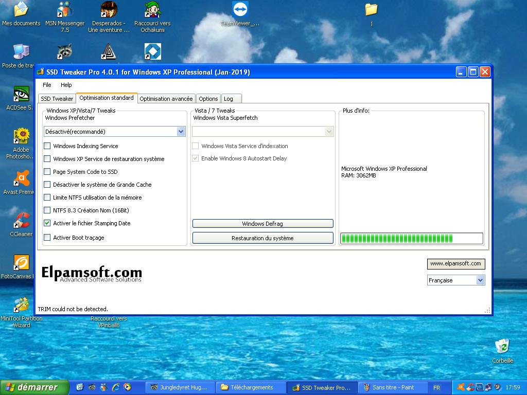Click TRIM could not be detected status text

tap(73, 309)
